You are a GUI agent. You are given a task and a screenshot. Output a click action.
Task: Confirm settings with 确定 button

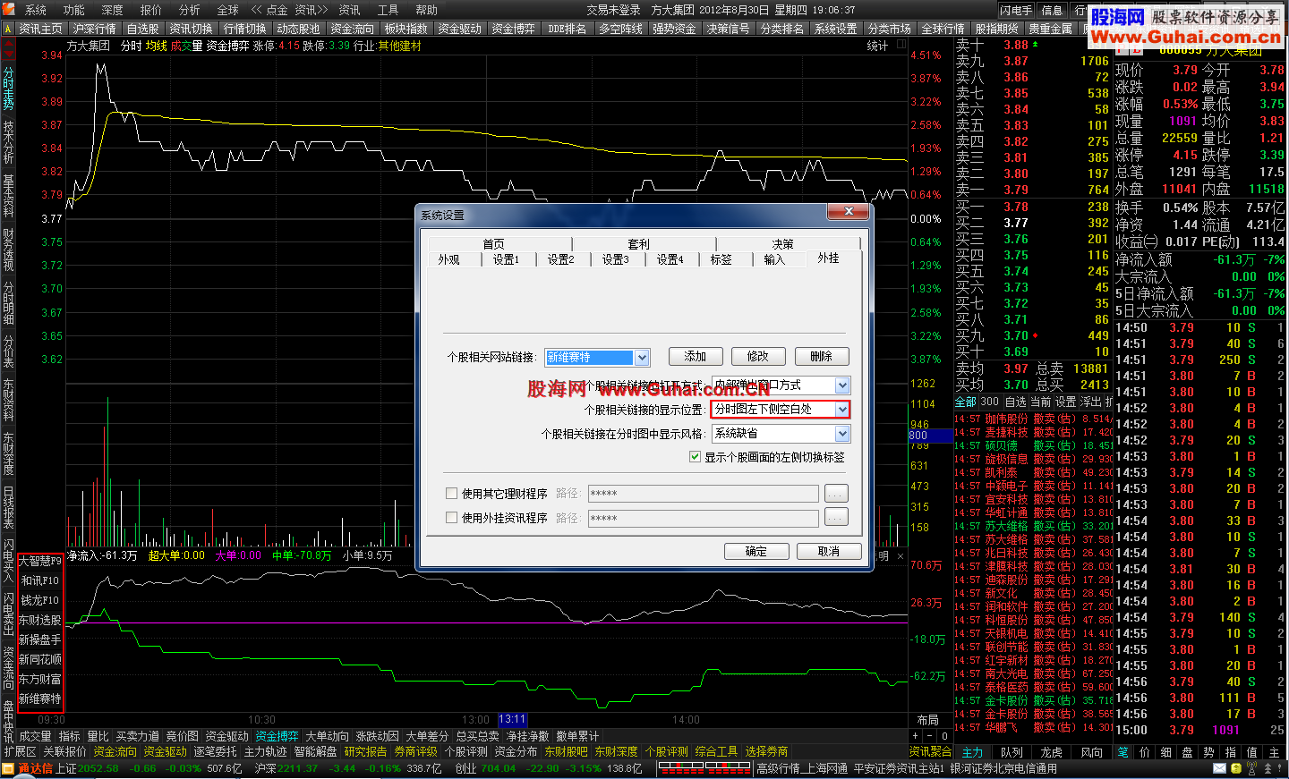tap(756, 551)
